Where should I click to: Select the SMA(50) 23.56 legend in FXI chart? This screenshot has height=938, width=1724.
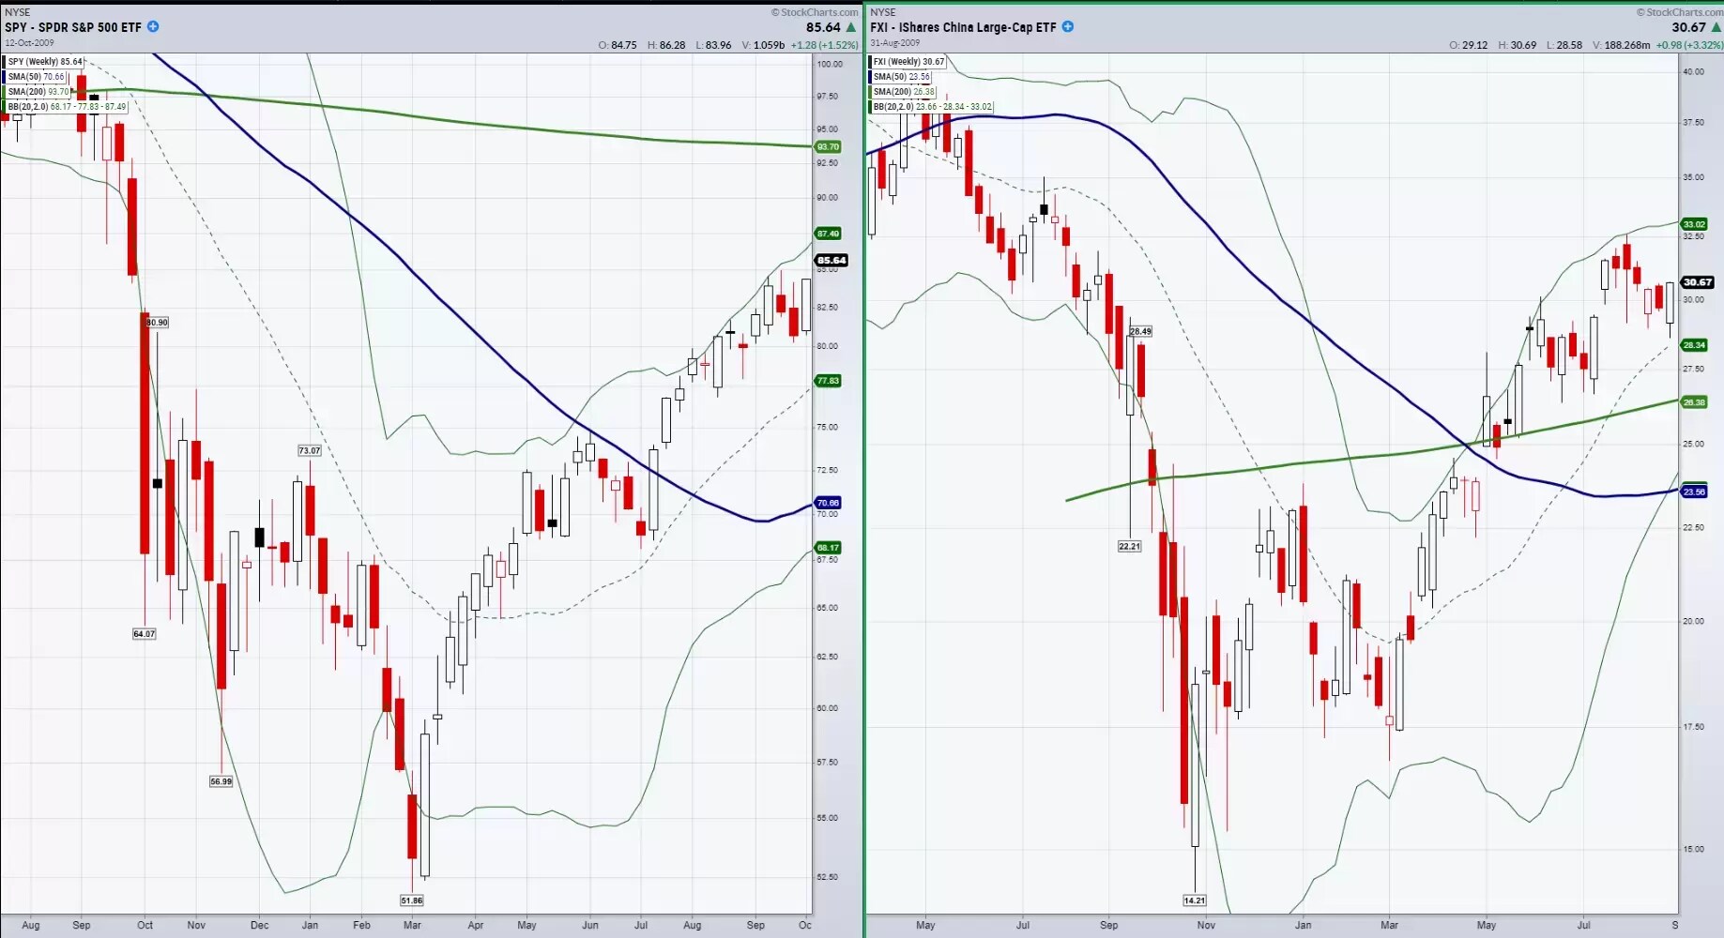coord(901,77)
